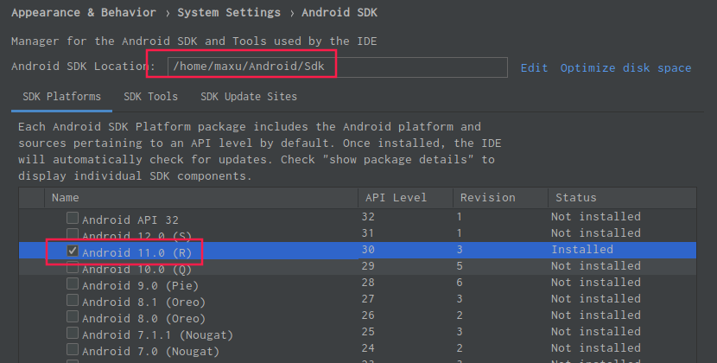Check the Android 8.0 (Oreo) checkbox
The image size is (717, 363).
(x=73, y=317)
